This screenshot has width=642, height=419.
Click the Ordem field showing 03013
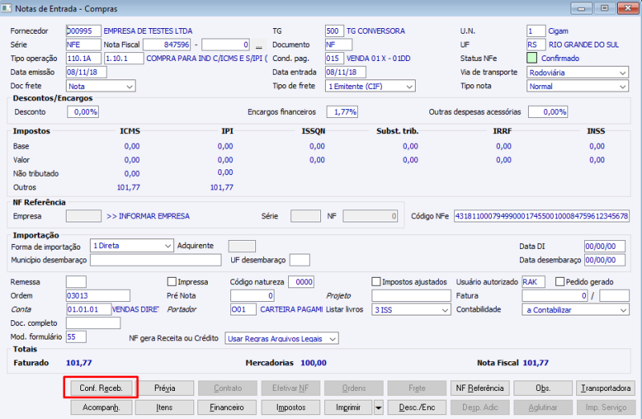pos(98,295)
